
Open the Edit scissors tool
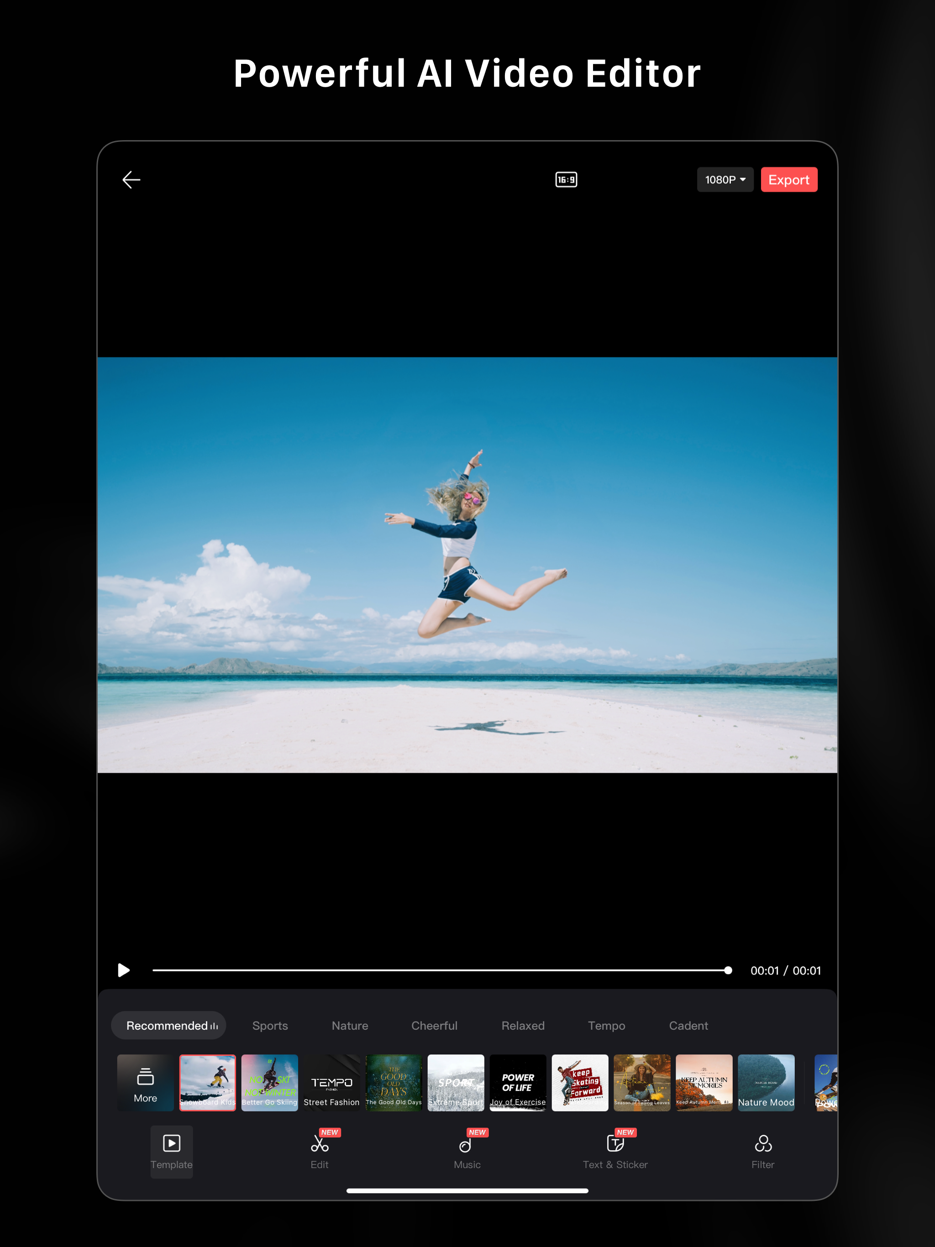tap(320, 1150)
